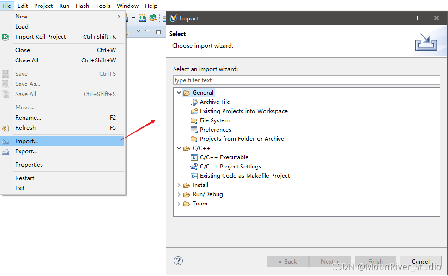Open the New submenu arrow

119,17
